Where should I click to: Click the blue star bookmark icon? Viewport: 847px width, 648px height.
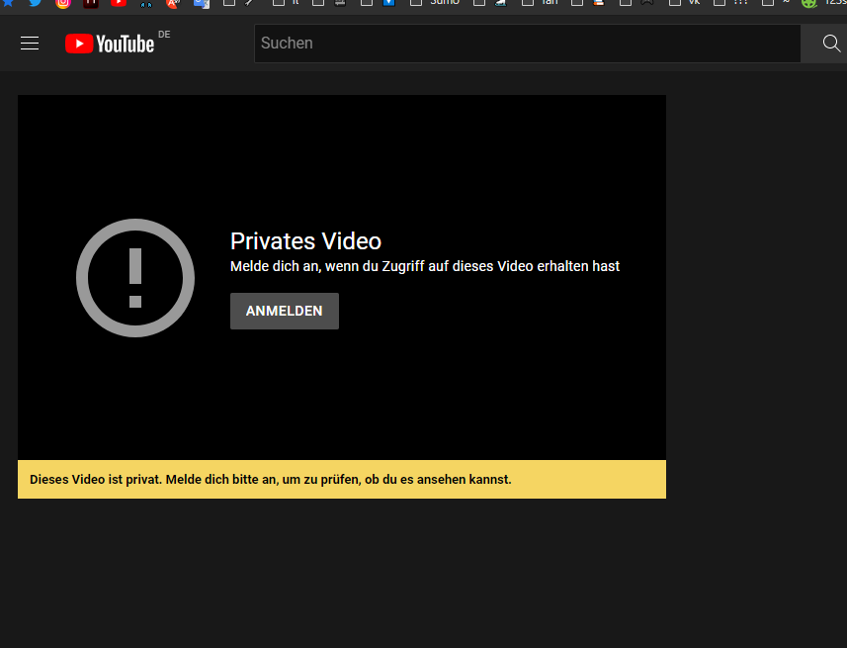pyautogui.click(x=8, y=3)
